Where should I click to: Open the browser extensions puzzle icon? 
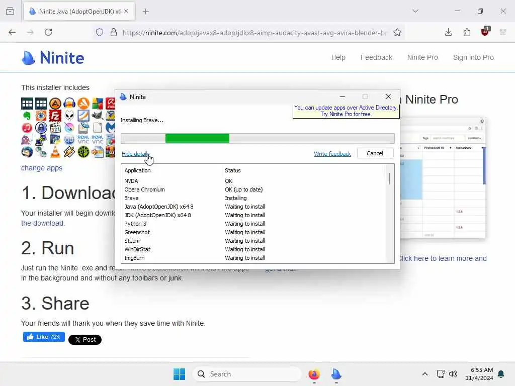(467, 32)
